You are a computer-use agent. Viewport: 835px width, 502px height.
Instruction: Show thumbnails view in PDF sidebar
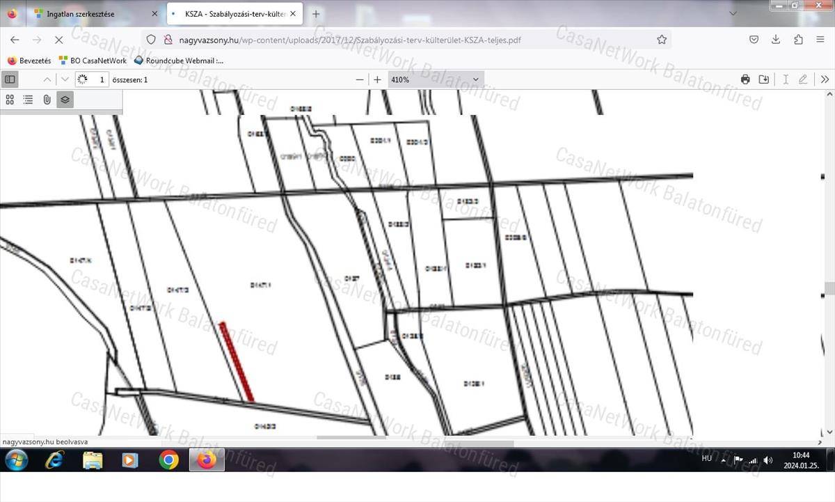tap(10, 100)
